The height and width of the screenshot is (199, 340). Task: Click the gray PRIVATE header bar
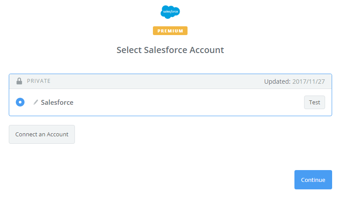pos(170,82)
